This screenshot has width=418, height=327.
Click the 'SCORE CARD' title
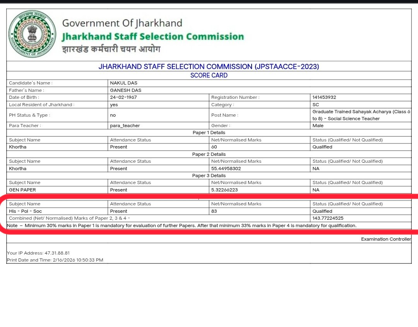209,75
